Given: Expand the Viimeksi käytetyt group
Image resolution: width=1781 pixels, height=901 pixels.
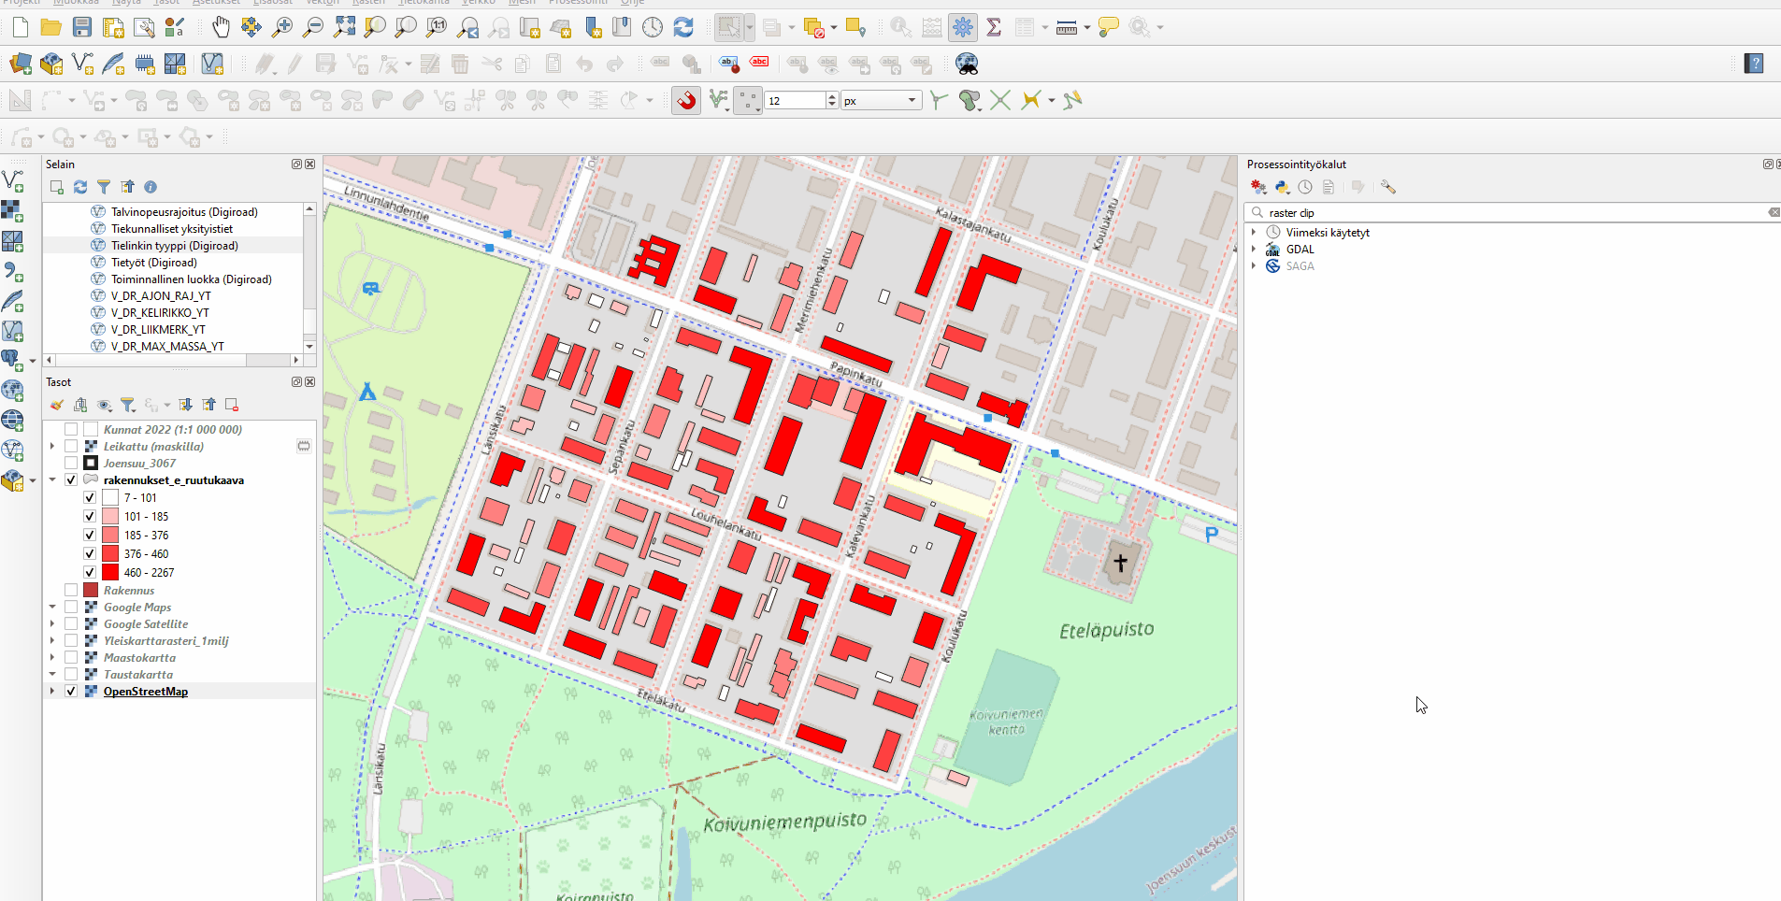Looking at the screenshot, I should pyautogui.click(x=1254, y=233).
